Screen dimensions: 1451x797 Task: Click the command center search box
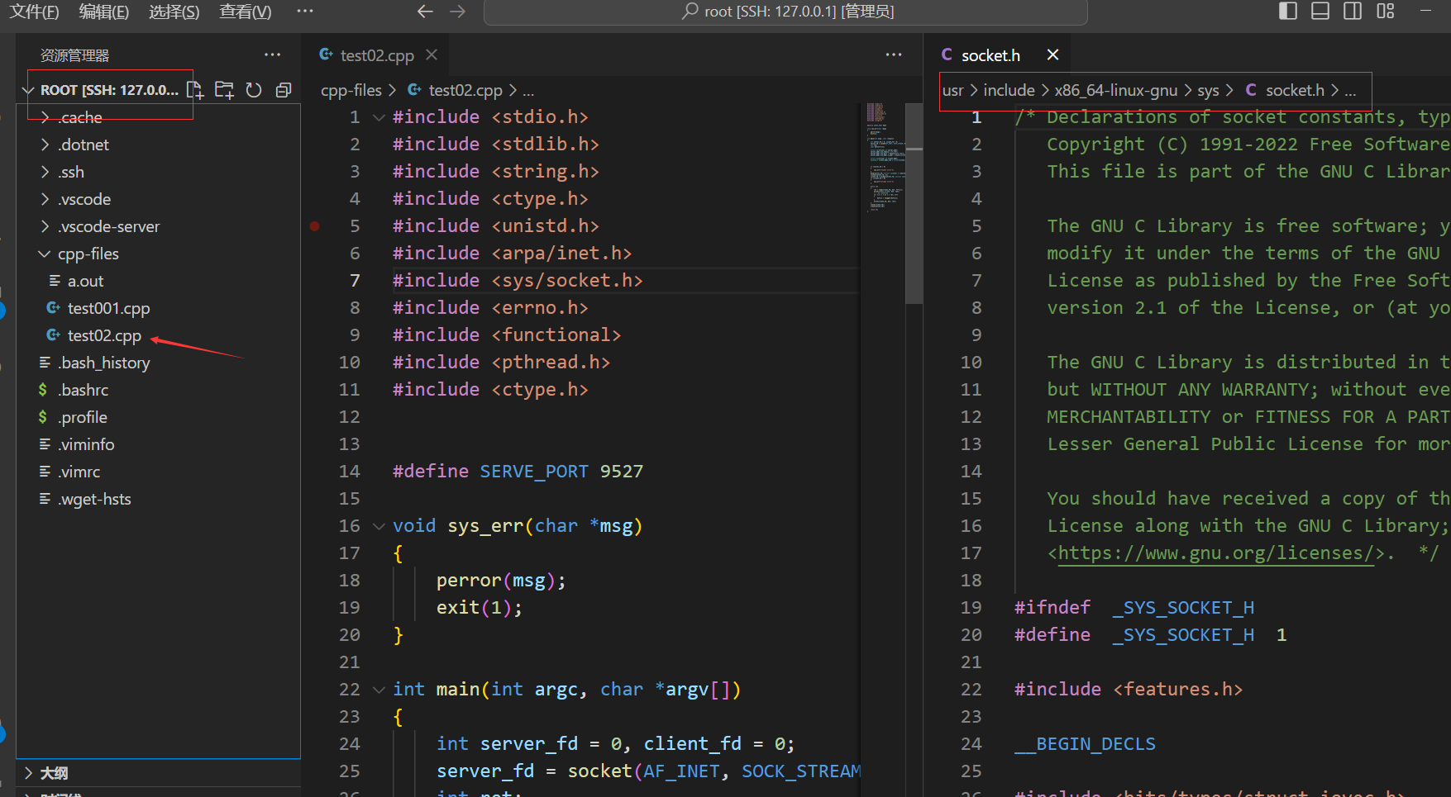pos(785,12)
